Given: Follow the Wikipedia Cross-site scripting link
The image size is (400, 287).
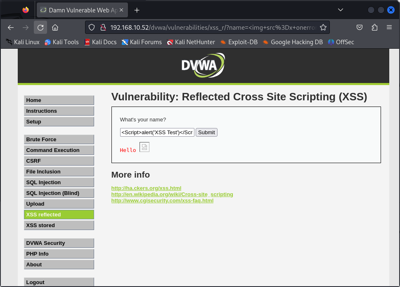Looking at the screenshot, I should tap(172, 194).
